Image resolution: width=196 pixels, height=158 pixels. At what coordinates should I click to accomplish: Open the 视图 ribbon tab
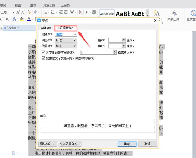(x=18, y=5)
